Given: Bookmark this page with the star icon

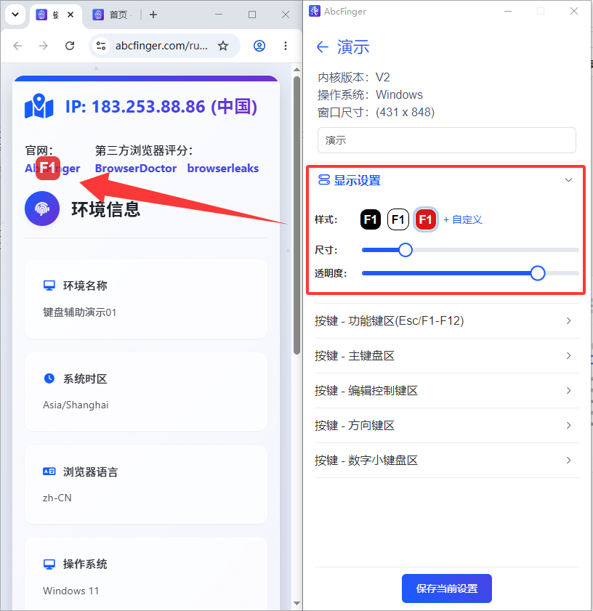Looking at the screenshot, I should (223, 46).
